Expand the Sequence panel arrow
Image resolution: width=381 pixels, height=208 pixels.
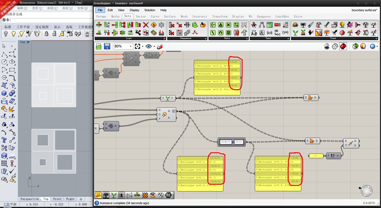tap(206, 38)
